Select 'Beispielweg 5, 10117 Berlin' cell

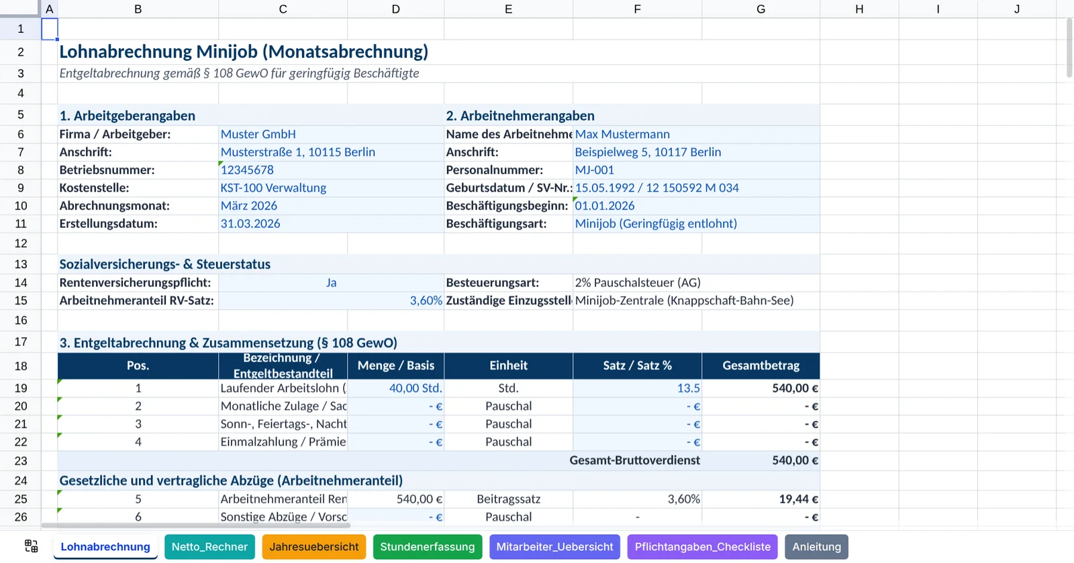tap(696, 152)
